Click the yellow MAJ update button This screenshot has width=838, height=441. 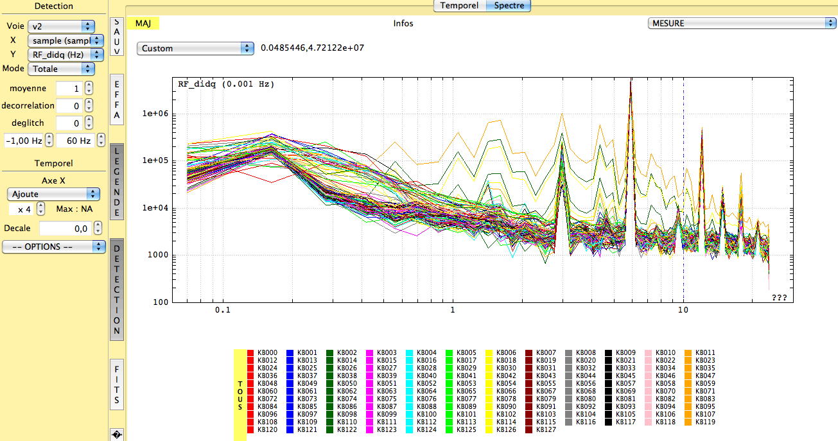143,23
